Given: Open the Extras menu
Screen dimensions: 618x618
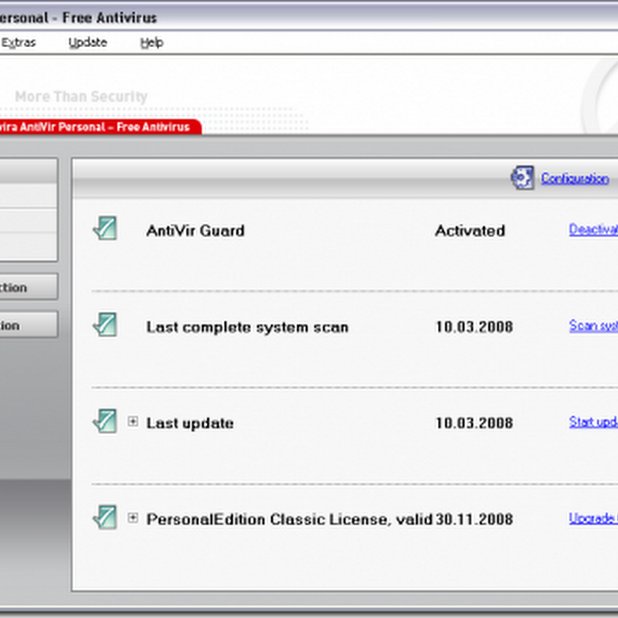Looking at the screenshot, I should click(x=19, y=43).
